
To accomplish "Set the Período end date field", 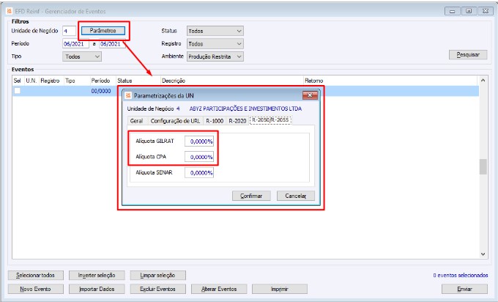I will click(x=113, y=44).
